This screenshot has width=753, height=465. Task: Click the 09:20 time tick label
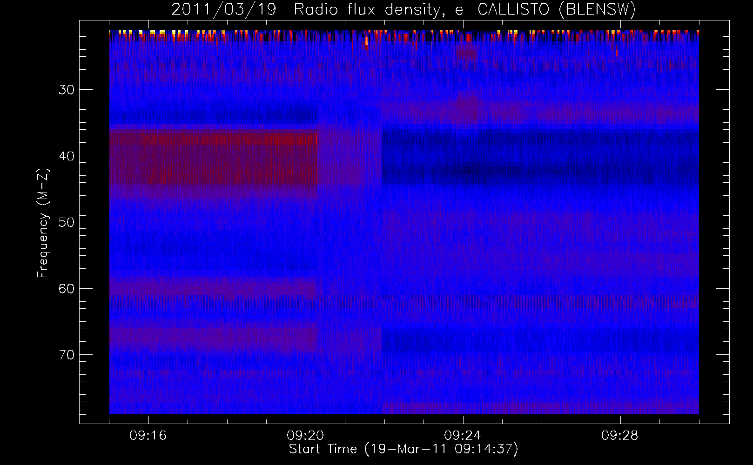point(305,436)
